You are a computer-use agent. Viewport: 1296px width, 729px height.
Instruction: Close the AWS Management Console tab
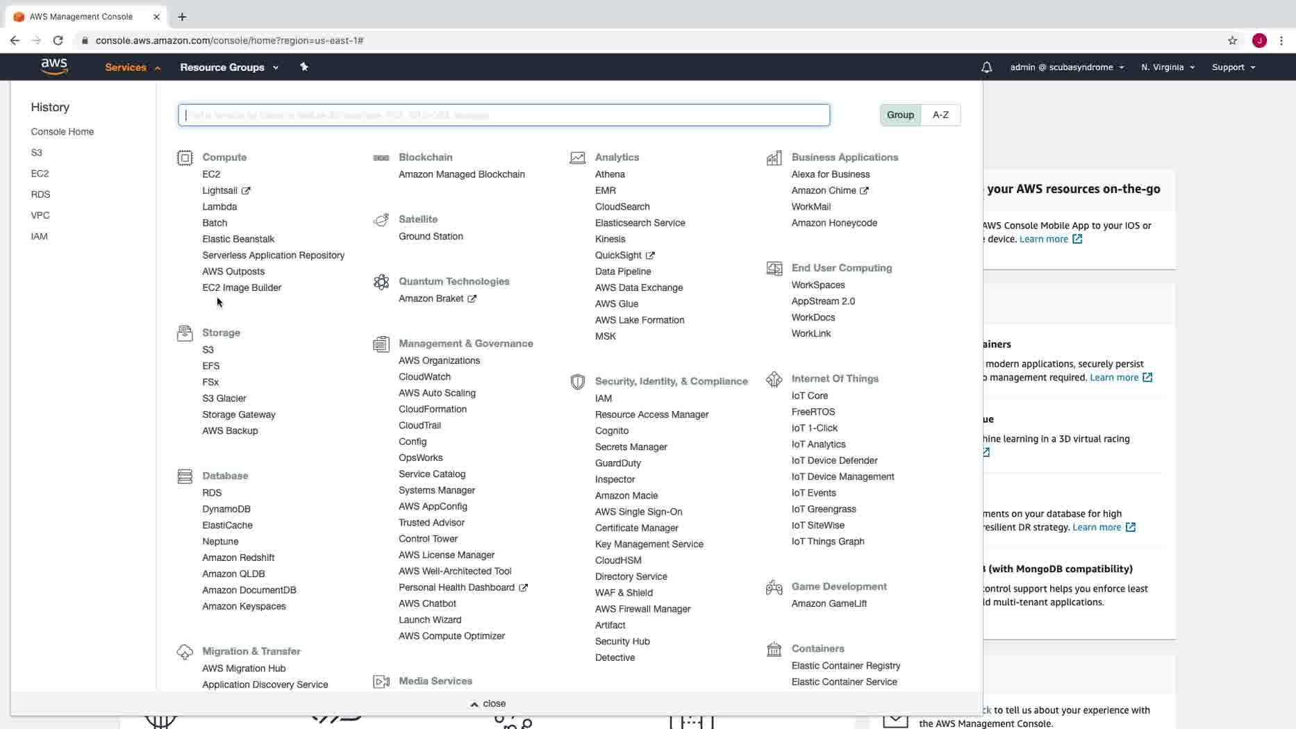[x=156, y=17]
